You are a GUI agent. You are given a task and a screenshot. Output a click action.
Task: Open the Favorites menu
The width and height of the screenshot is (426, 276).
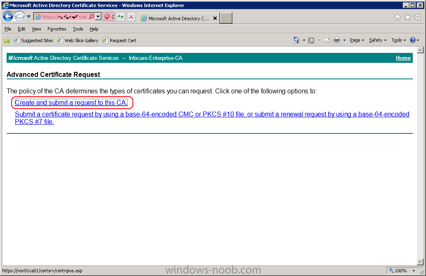point(57,29)
